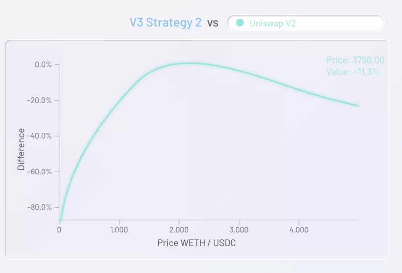Select the Value: -11.3% readout

coord(352,72)
